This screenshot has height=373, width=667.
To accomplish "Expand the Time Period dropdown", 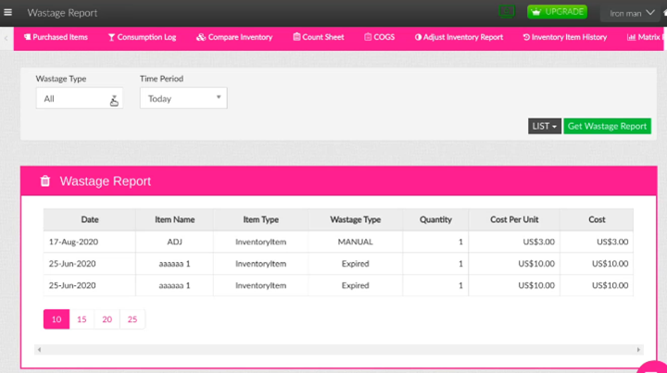I will (x=183, y=98).
